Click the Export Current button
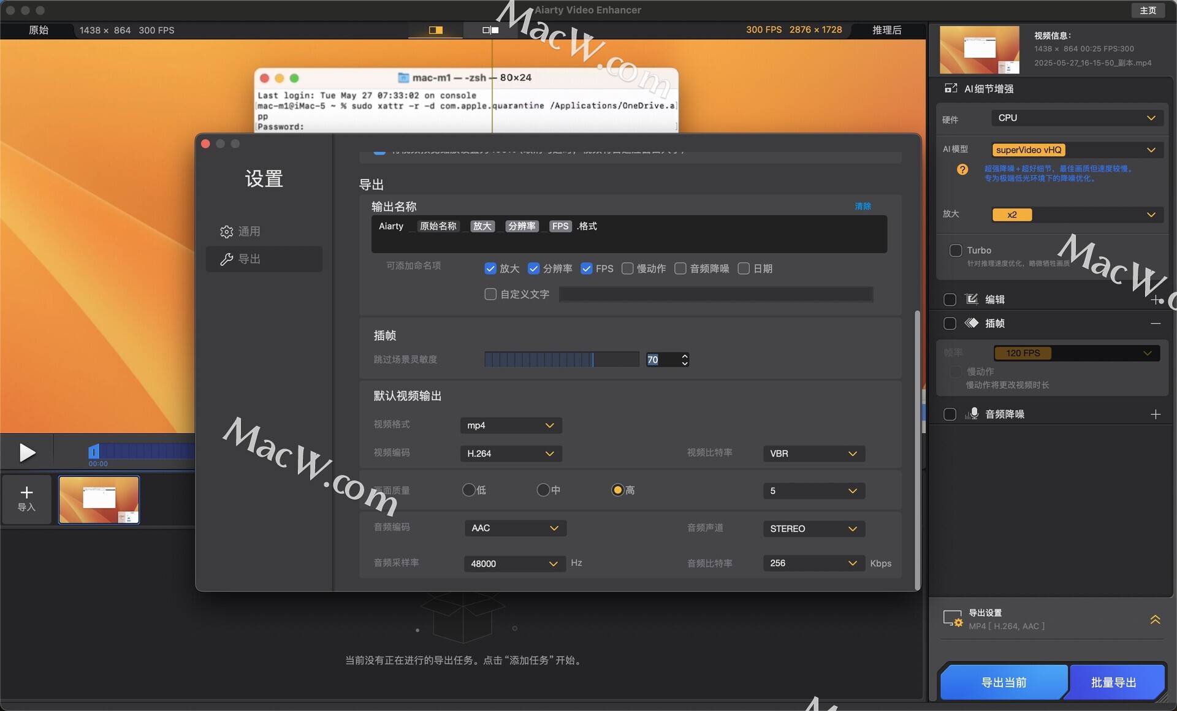 (x=1003, y=682)
